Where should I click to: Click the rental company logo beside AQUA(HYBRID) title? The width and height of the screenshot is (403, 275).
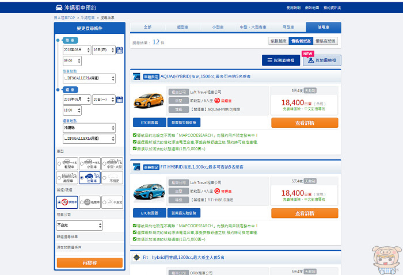[x=136, y=77]
